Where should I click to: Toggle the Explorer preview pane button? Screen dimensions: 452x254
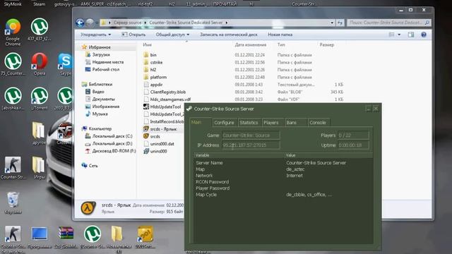411,35
